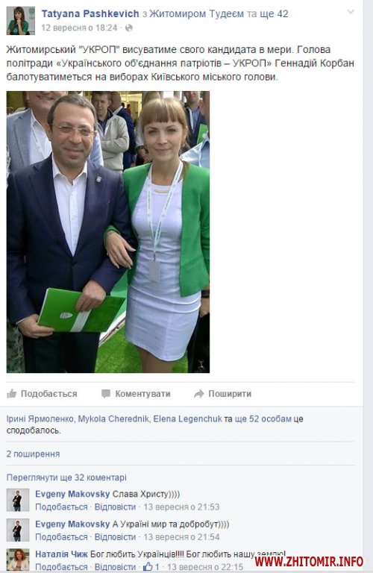Open the post options chevron menu
This screenshot has width=373, height=573.
pyautogui.click(x=351, y=12)
